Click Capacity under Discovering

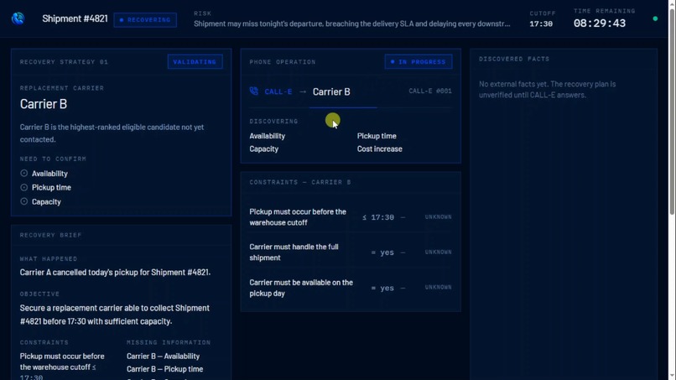[264, 148]
